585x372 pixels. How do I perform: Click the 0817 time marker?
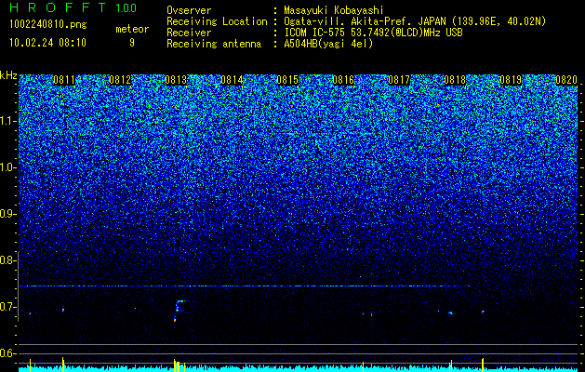tap(399, 80)
